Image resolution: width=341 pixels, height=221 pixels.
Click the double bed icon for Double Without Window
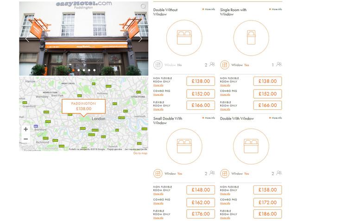184,38
